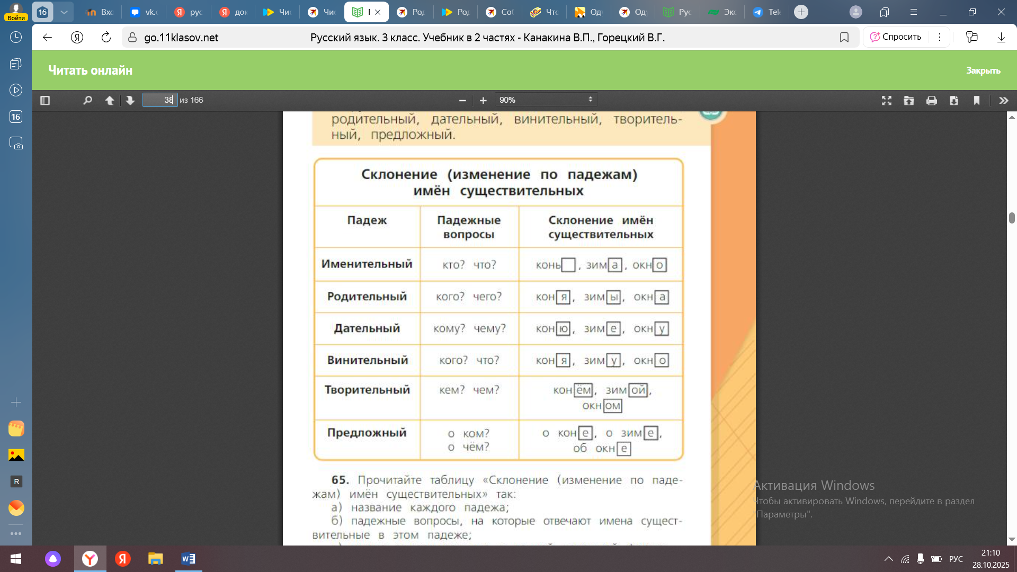Click the Спросить assistant button
This screenshot has height=572, width=1017.
(896, 37)
